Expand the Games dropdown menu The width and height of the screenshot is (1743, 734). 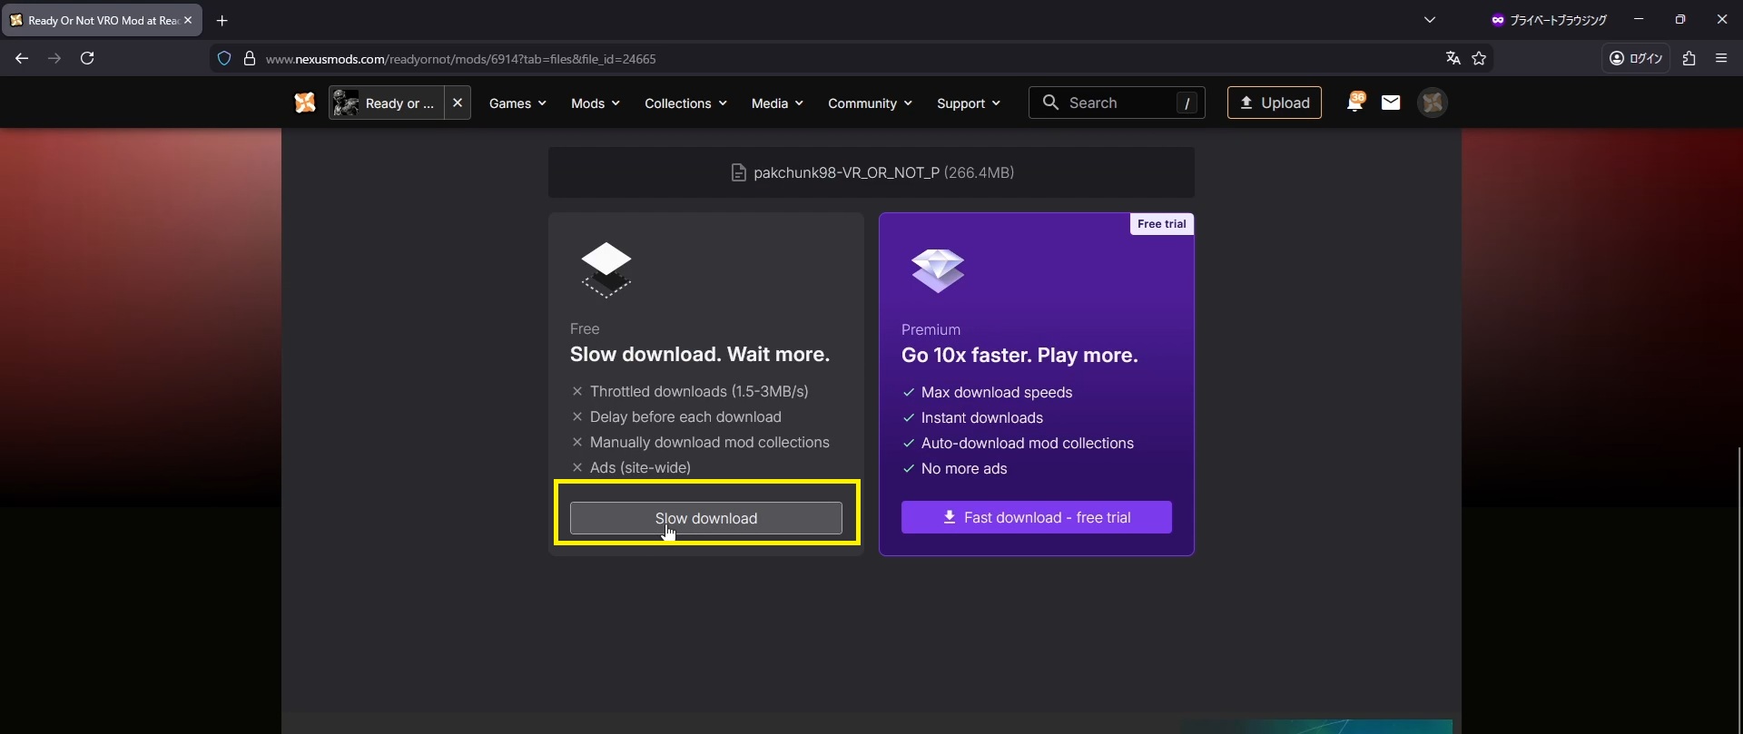(517, 103)
